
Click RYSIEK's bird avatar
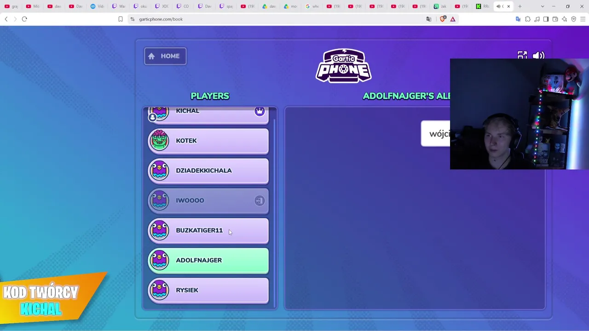(159, 290)
